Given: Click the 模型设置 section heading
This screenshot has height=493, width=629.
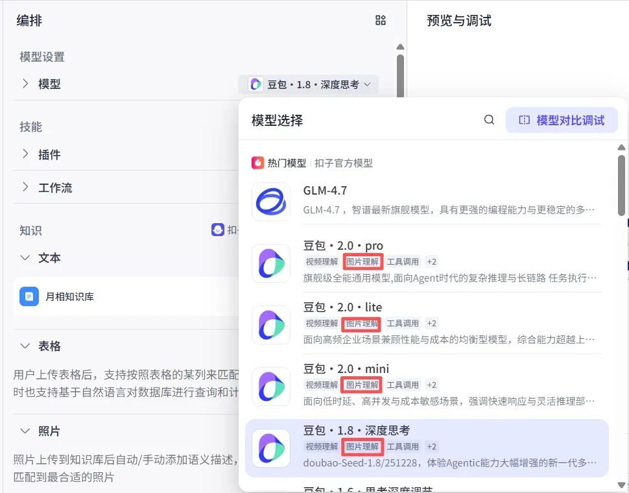Looking at the screenshot, I should (x=42, y=56).
